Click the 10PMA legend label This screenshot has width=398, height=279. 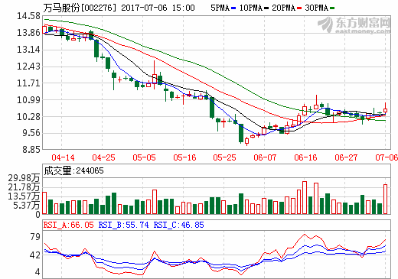[x=251, y=8]
